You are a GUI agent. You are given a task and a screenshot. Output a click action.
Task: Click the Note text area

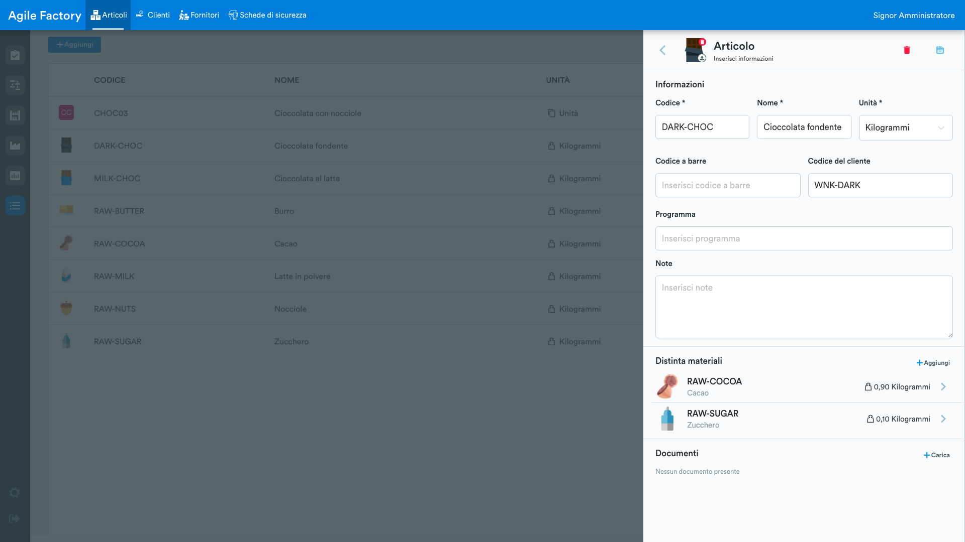(x=804, y=307)
